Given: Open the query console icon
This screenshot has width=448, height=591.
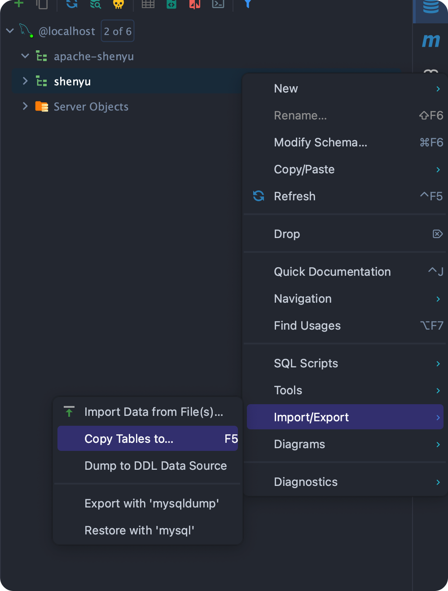Looking at the screenshot, I should 218,4.
